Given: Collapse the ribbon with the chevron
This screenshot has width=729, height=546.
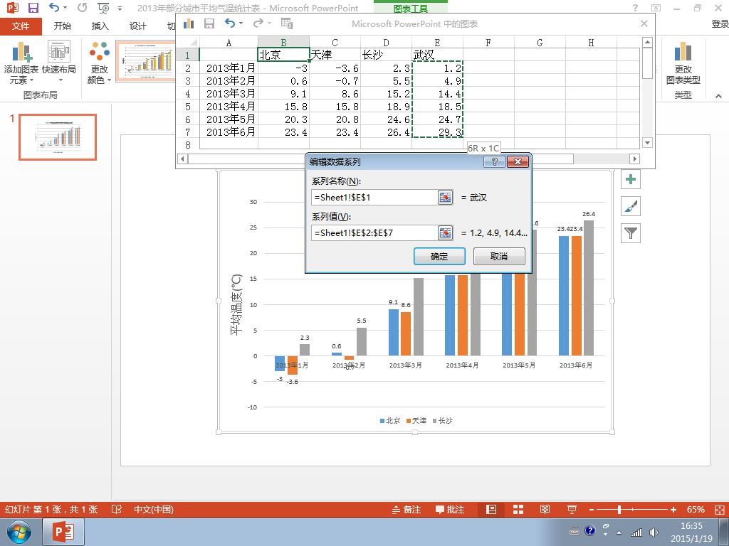Looking at the screenshot, I should (718, 96).
